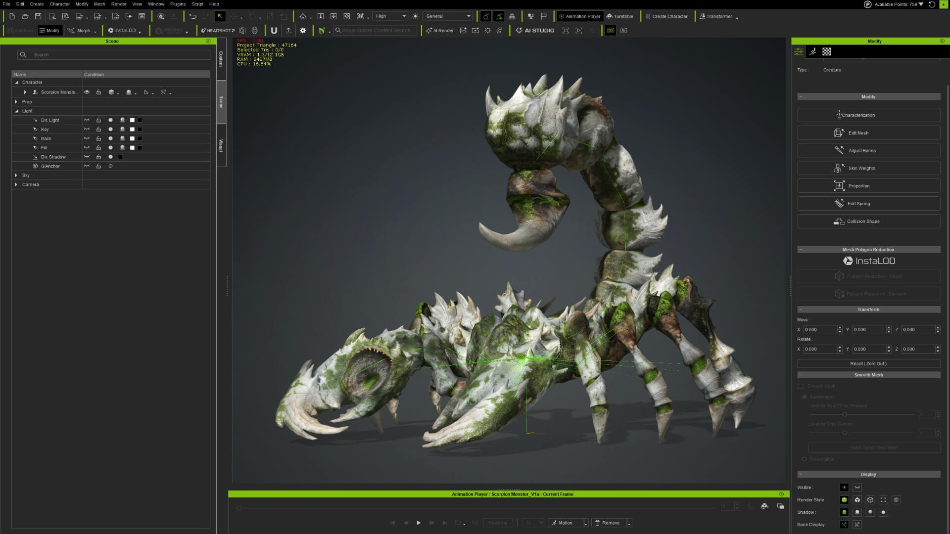
Task: Activate the Select arrow tool
Action: 220,16
